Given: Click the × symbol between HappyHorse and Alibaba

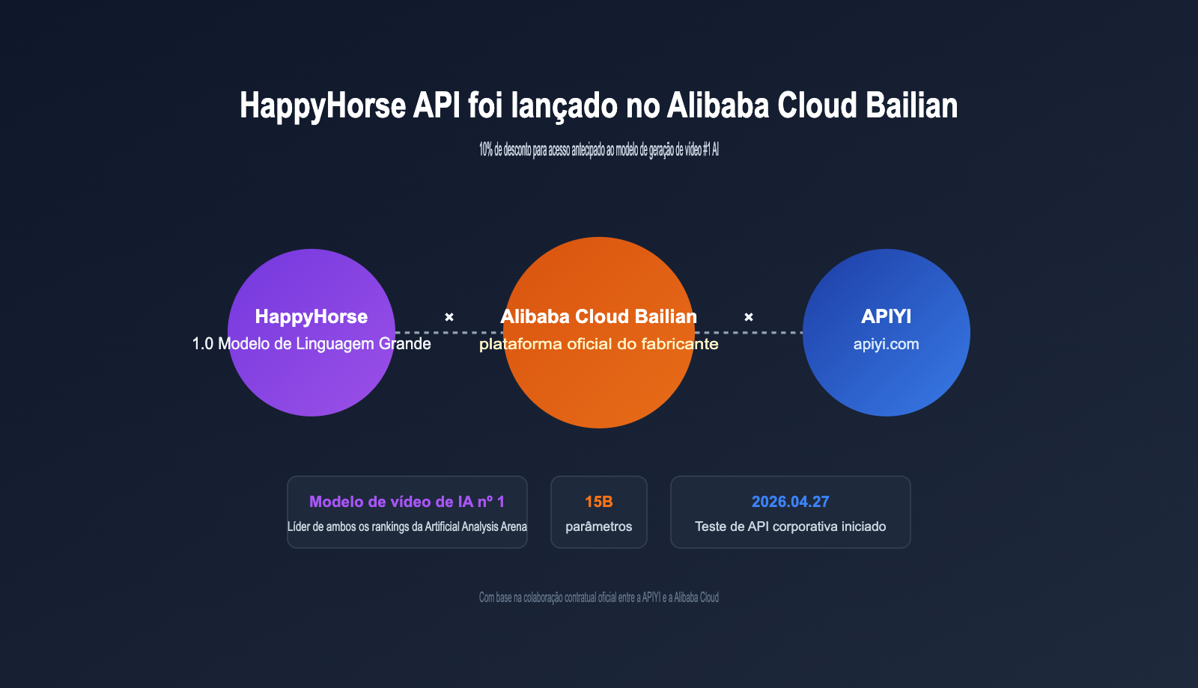Looking at the screenshot, I should pos(449,317).
